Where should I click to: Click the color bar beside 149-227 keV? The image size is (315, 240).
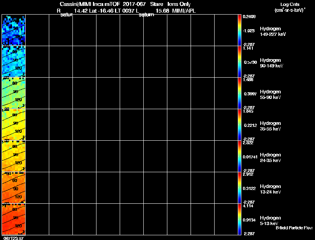coord(239,30)
